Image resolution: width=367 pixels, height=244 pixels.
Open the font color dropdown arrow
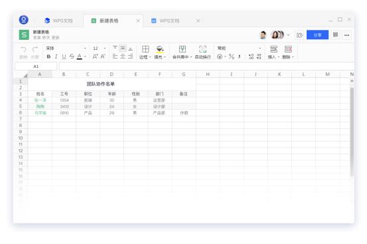pos(85,57)
